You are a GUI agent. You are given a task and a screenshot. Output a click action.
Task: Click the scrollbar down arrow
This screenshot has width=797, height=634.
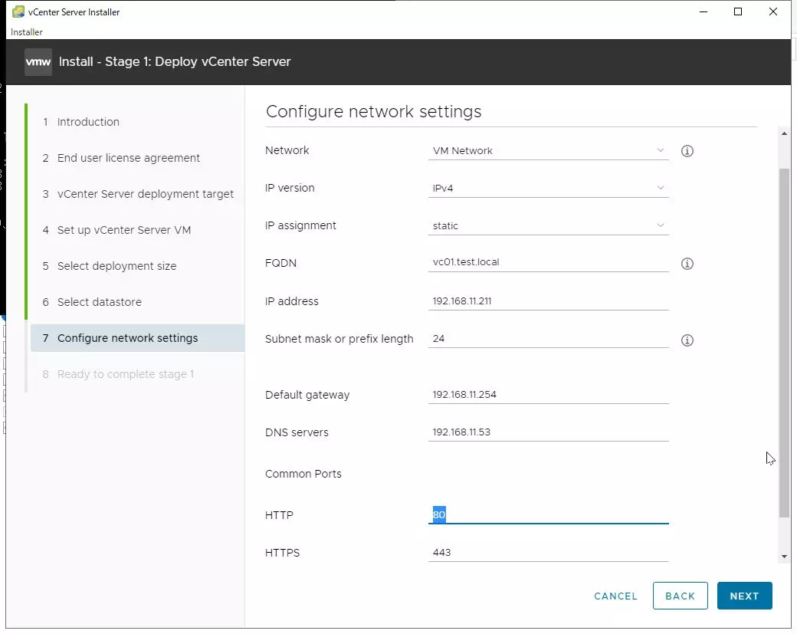point(784,557)
